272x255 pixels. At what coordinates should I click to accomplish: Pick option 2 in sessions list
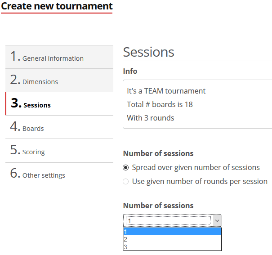tap(171, 239)
